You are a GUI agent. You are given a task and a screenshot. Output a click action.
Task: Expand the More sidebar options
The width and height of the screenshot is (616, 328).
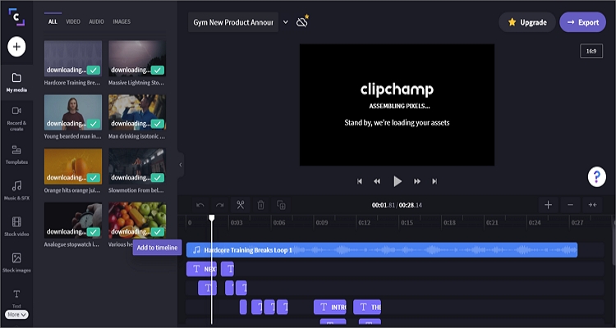(x=16, y=315)
